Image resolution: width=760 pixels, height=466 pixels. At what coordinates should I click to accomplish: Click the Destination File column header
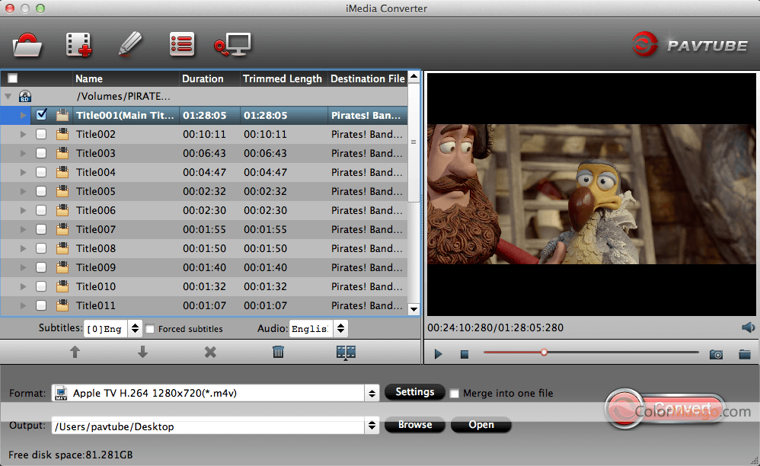[367, 78]
